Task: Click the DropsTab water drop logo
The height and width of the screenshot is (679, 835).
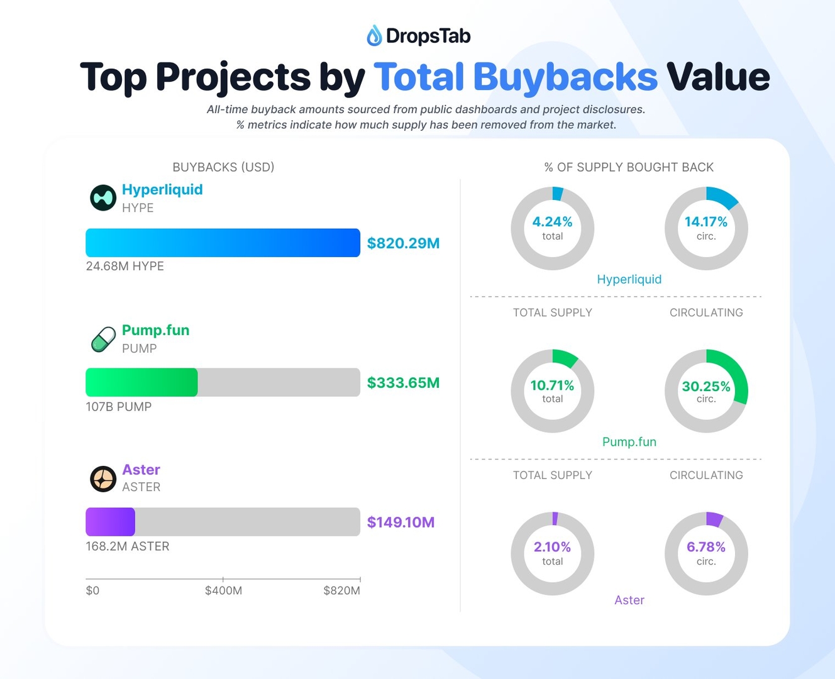Action: click(374, 36)
